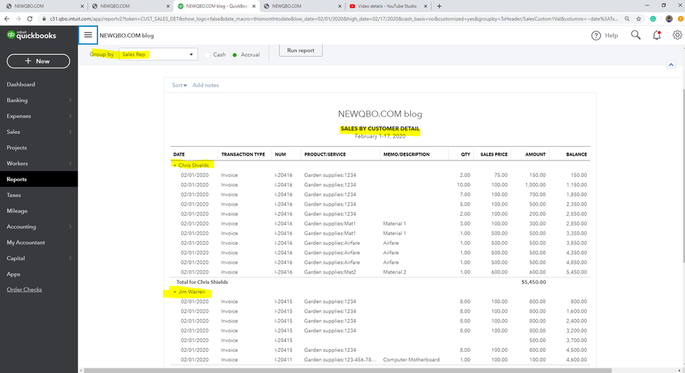This screenshot has width=685, height=373.
Task: Collapse the Chris Shields group
Action: point(175,165)
